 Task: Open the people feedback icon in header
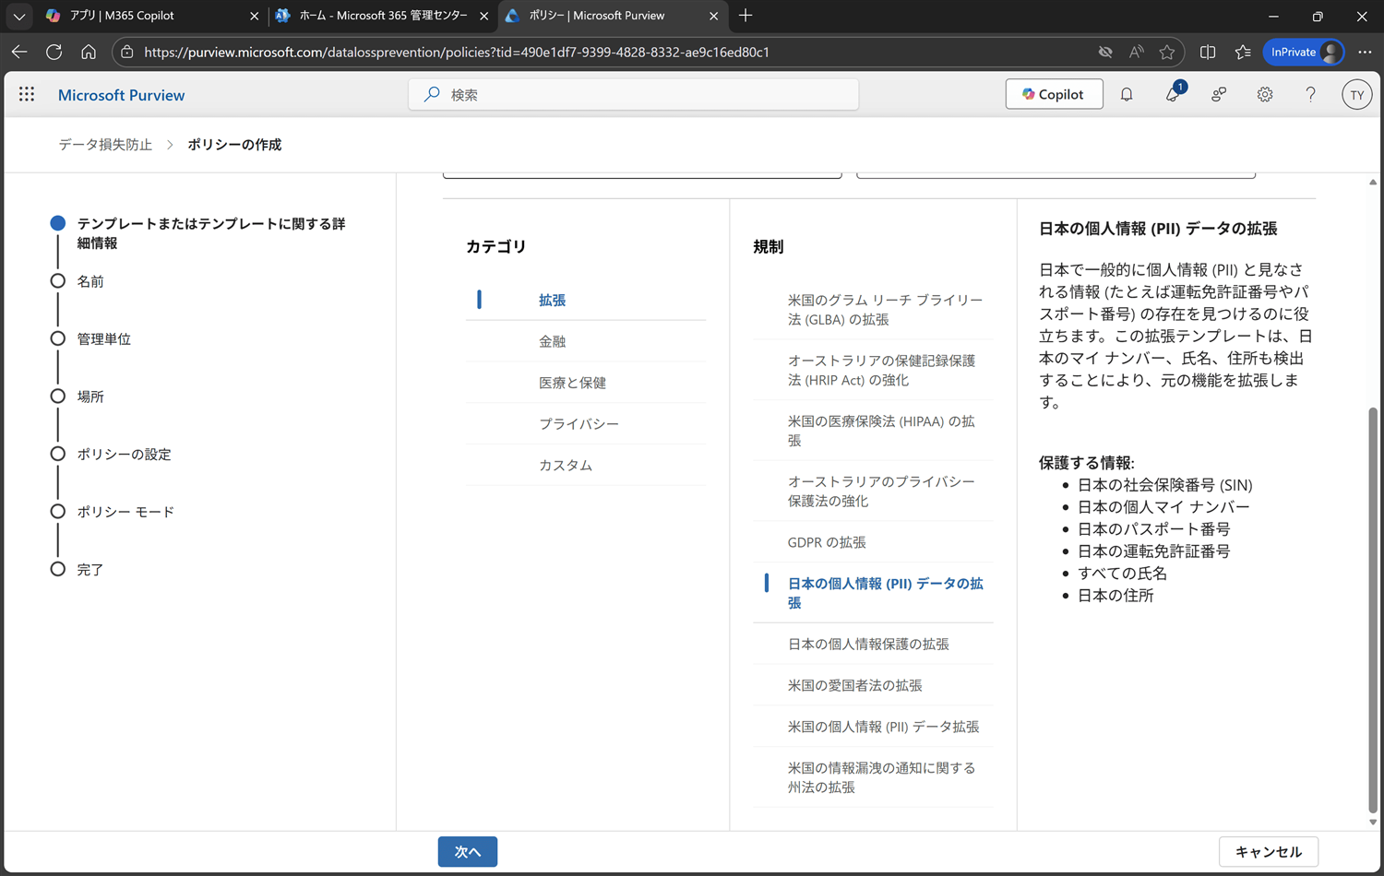1219,94
